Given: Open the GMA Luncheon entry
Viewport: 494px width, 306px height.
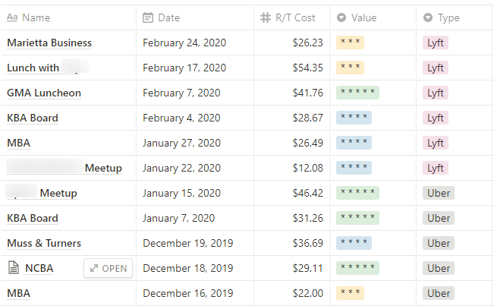Looking at the screenshot, I should tap(44, 93).
